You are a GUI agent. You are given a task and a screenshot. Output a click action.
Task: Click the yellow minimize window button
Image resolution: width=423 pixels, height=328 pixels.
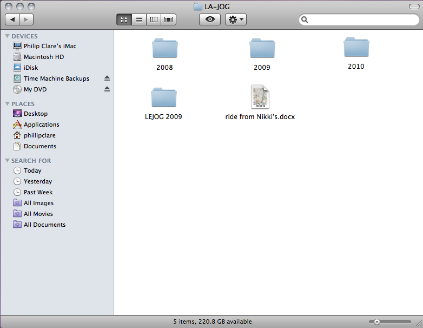20,6
